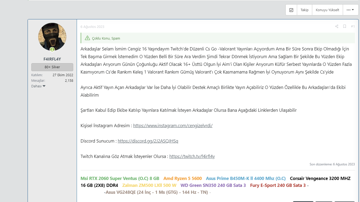Bookmark the post with the bookmark icon
This screenshot has height=202, width=360.
(345, 26)
